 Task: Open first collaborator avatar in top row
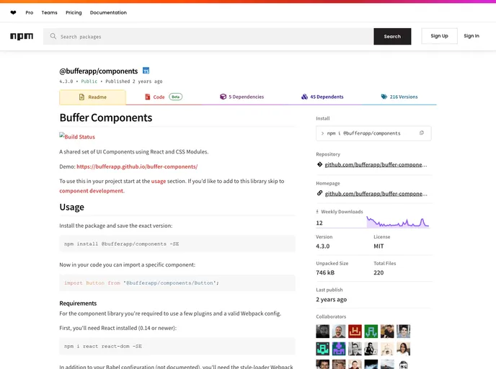click(x=322, y=332)
